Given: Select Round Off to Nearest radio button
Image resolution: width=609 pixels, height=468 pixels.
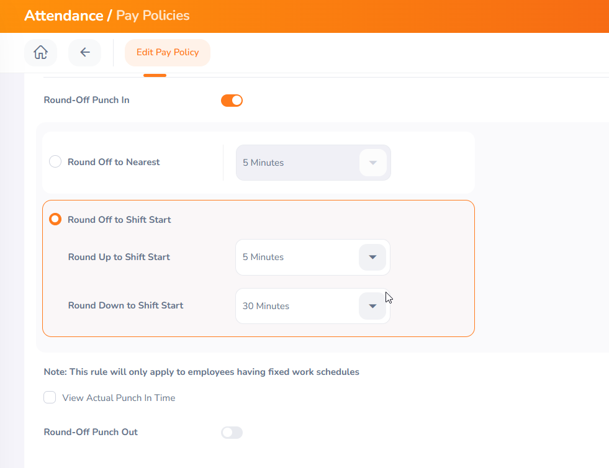Looking at the screenshot, I should tap(55, 162).
